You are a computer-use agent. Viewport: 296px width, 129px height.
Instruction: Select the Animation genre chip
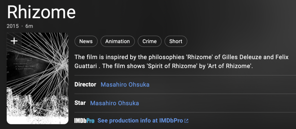117,41
